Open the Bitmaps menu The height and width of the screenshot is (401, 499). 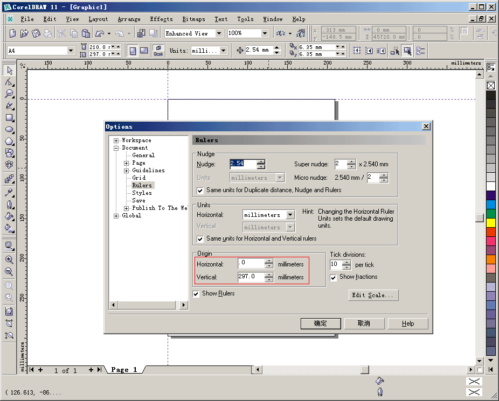(x=193, y=19)
